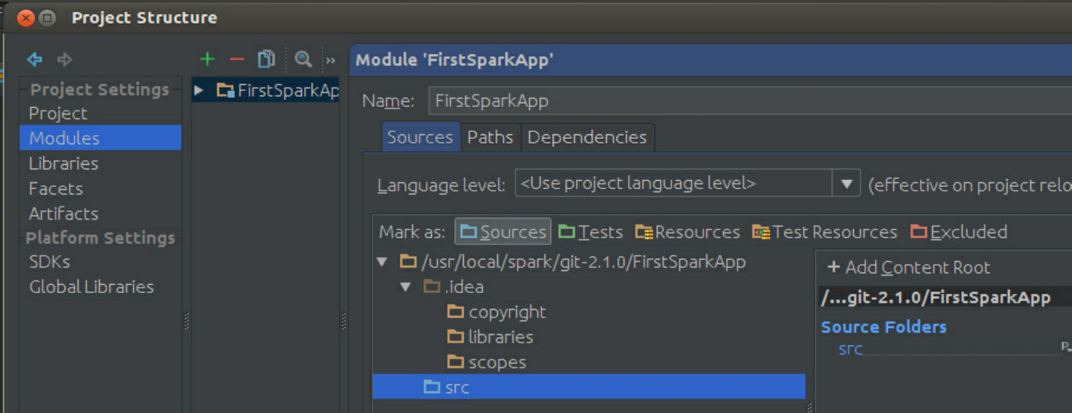Expand the FirstSparkApp module tree node
1072x413 pixels.
(x=199, y=91)
